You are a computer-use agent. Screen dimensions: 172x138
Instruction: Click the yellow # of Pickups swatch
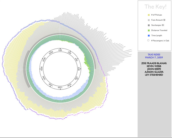[x=148, y=15]
